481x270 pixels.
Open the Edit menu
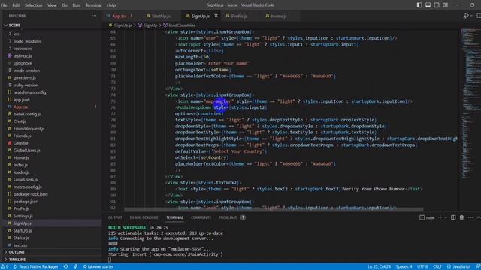click(16, 5)
